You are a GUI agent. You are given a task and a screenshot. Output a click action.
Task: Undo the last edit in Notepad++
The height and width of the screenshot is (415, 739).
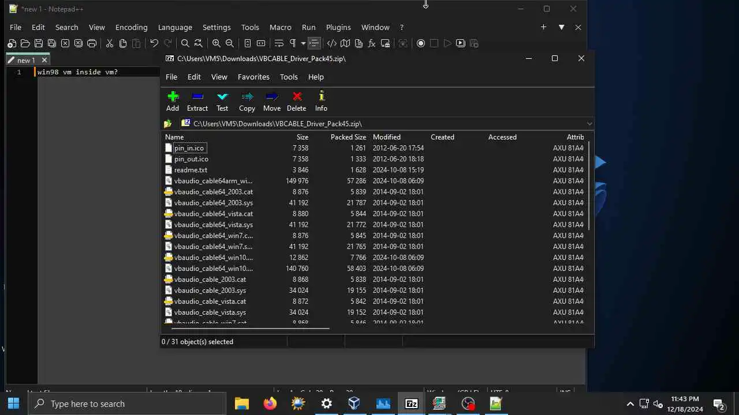(154, 43)
